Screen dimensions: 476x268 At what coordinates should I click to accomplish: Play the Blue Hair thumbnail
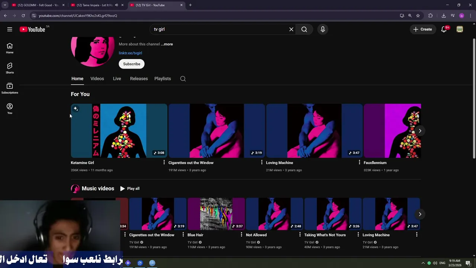click(216, 214)
